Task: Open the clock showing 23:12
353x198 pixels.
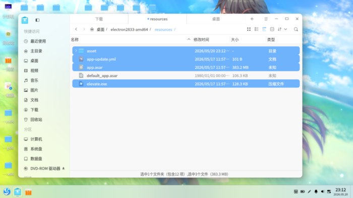Action: tap(340, 192)
